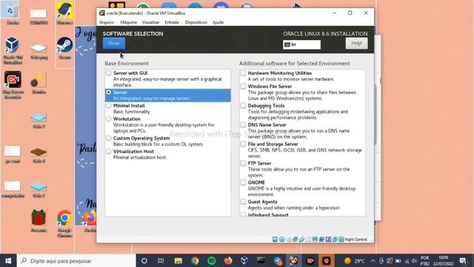Open File Explorer from taskbar
Viewport: 474px width, 267px height.
pyautogui.click(x=178, y=260)
